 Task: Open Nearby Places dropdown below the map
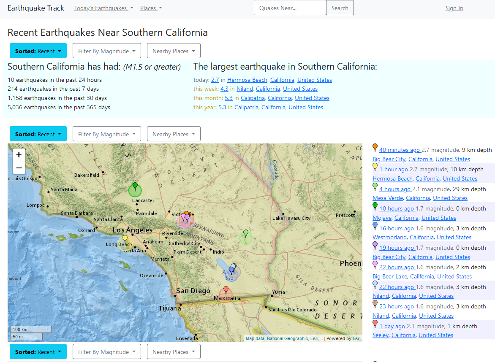(x=174, y=351)
